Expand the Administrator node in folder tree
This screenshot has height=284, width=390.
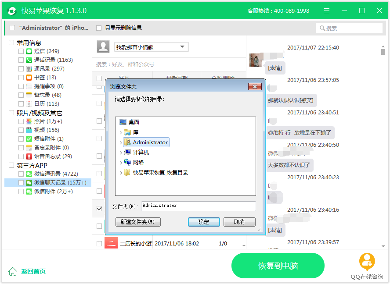121,142
